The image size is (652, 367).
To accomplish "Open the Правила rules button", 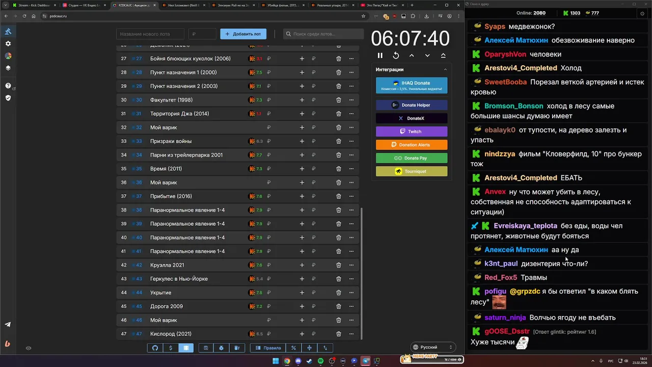I will point(268,348).
